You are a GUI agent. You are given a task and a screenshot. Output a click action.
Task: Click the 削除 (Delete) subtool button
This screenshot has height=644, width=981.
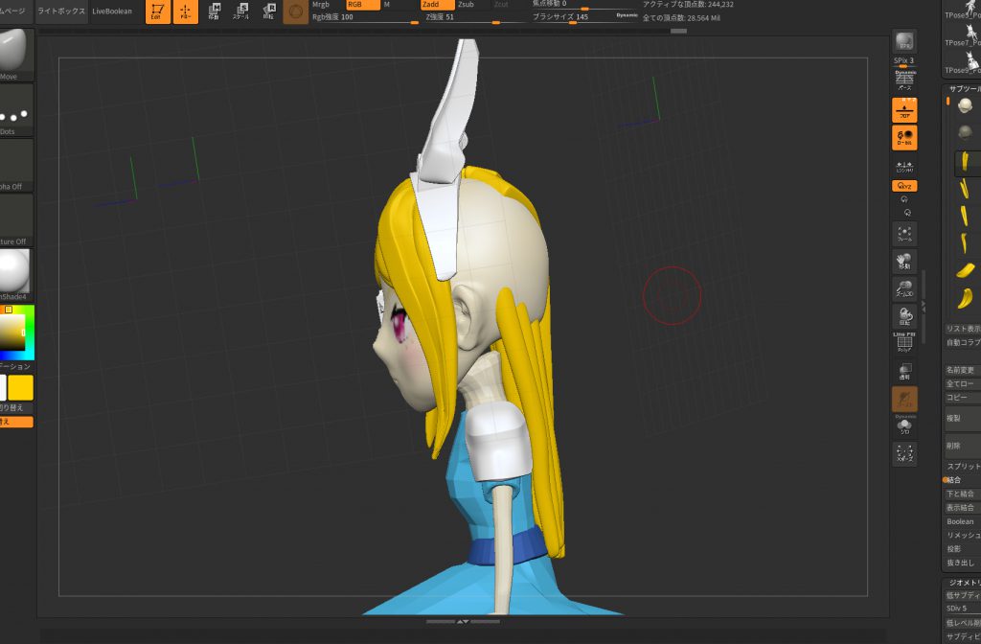[x=963, y=446]
